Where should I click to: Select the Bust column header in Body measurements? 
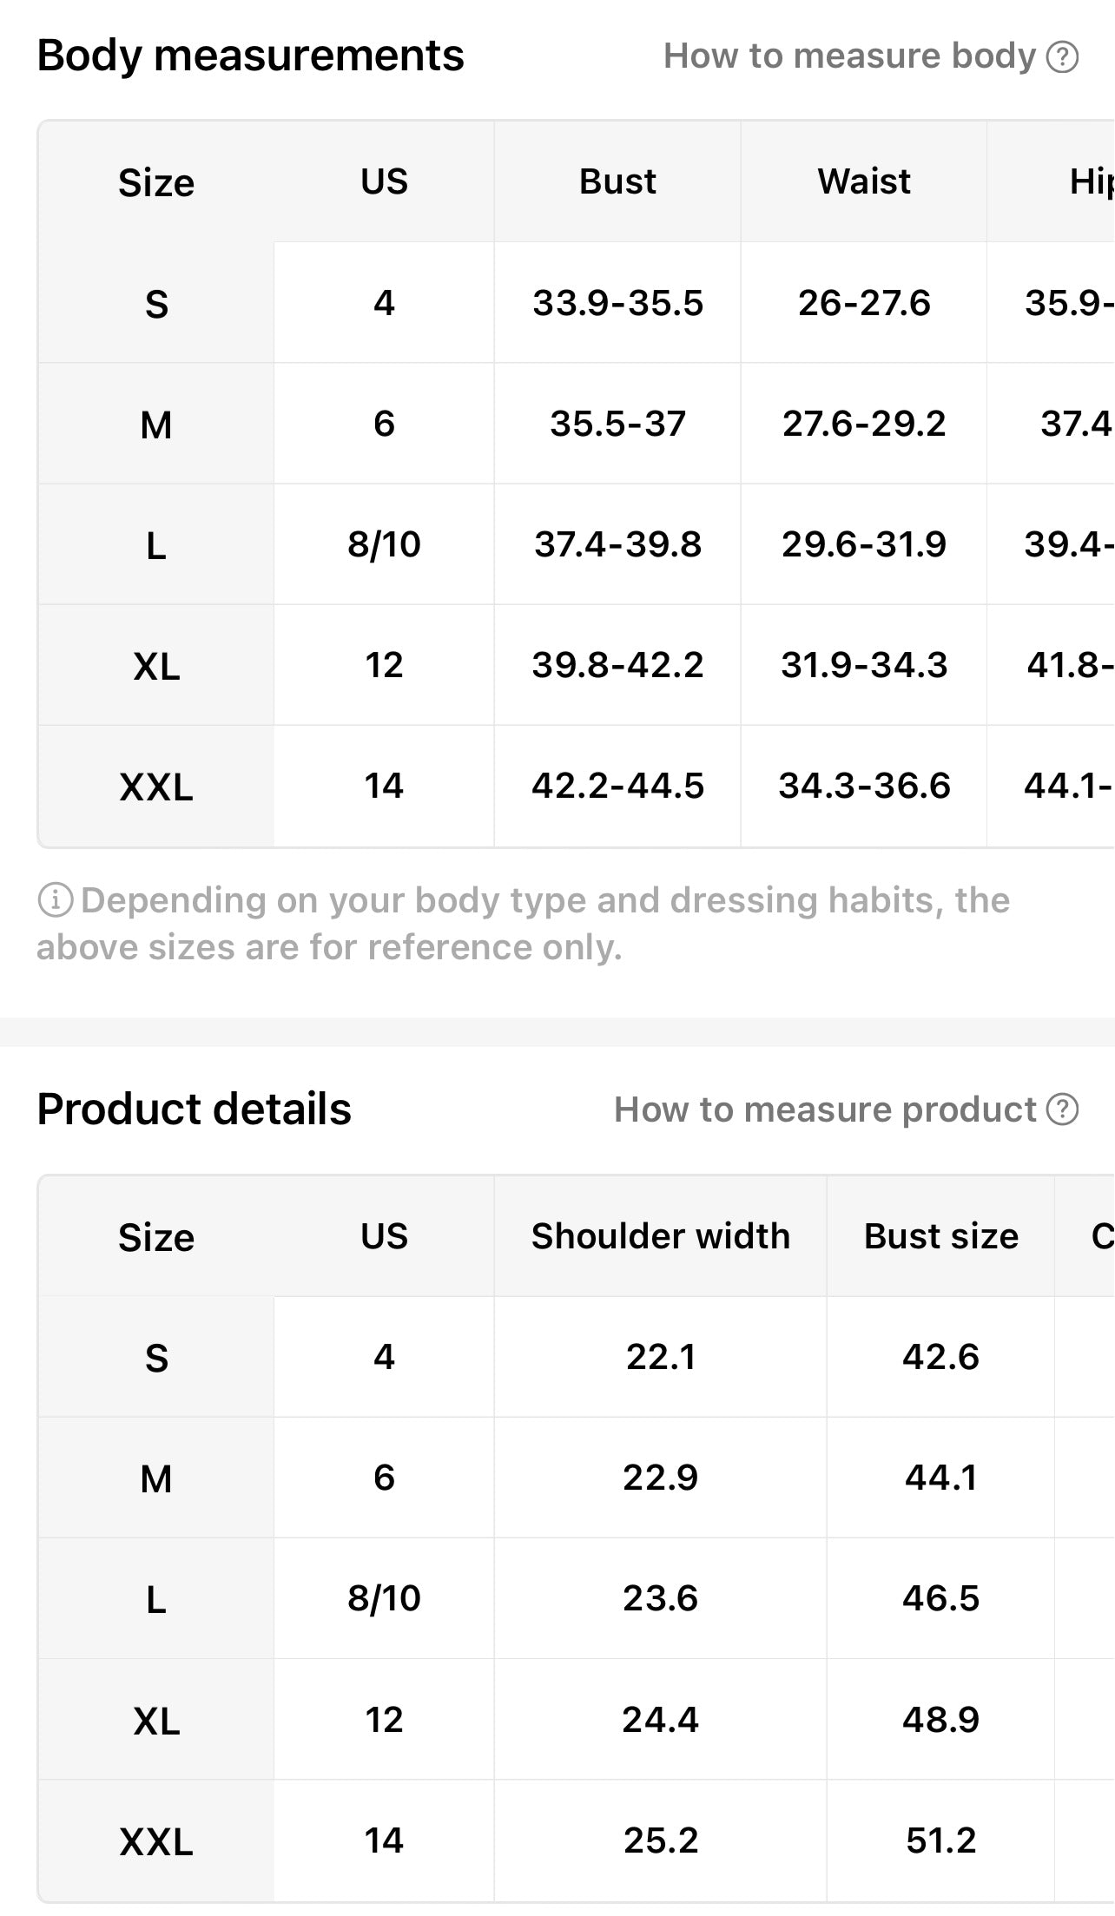tap(617, 181)
